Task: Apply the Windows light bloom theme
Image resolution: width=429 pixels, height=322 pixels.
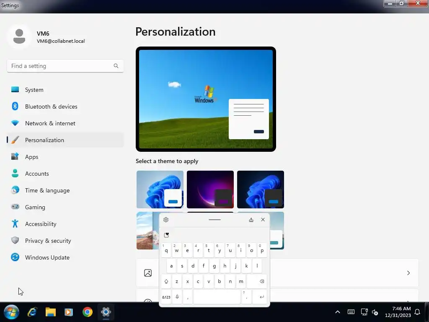Action: [160, 190]
